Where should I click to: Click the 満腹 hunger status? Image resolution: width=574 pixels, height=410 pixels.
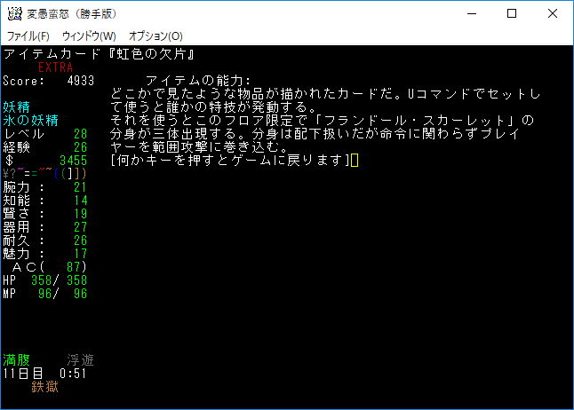17,360
